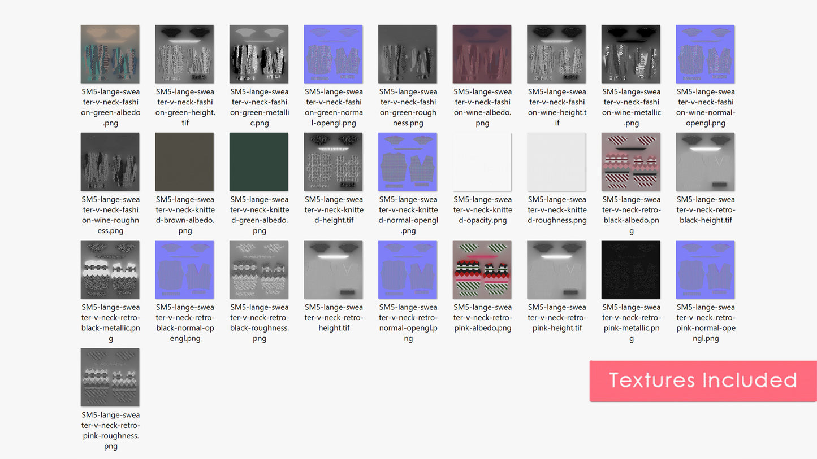
Task: Select the retro-pink-metallic.png dark thumbnail
Action: [x=631, y=270]
